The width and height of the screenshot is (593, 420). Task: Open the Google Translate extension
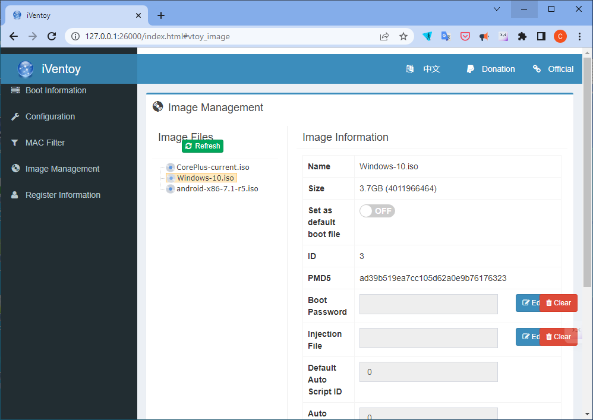446,36
